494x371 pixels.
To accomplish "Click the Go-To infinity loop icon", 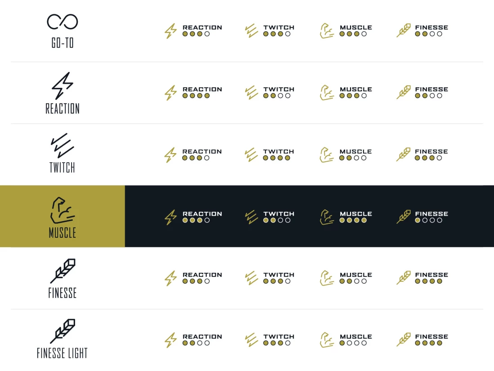I will [x=63, y=22].
